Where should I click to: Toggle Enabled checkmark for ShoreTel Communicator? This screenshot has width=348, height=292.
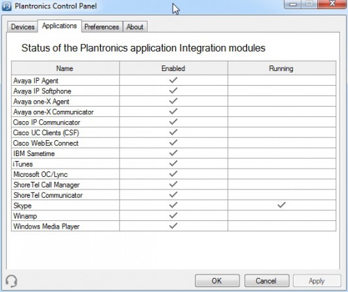pos(173,194)
